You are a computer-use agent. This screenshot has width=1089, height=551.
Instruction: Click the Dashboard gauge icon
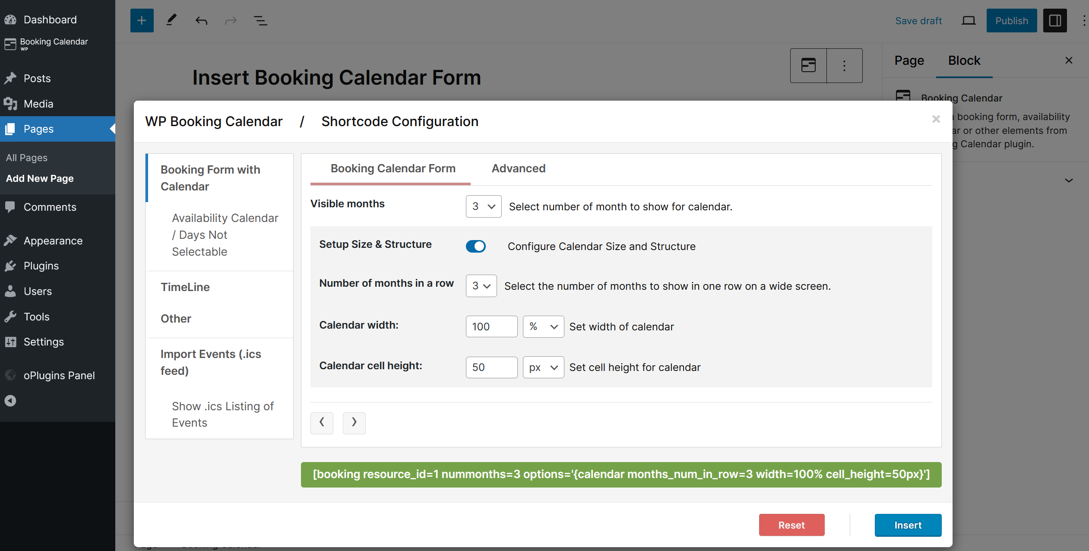pos(10,19)
